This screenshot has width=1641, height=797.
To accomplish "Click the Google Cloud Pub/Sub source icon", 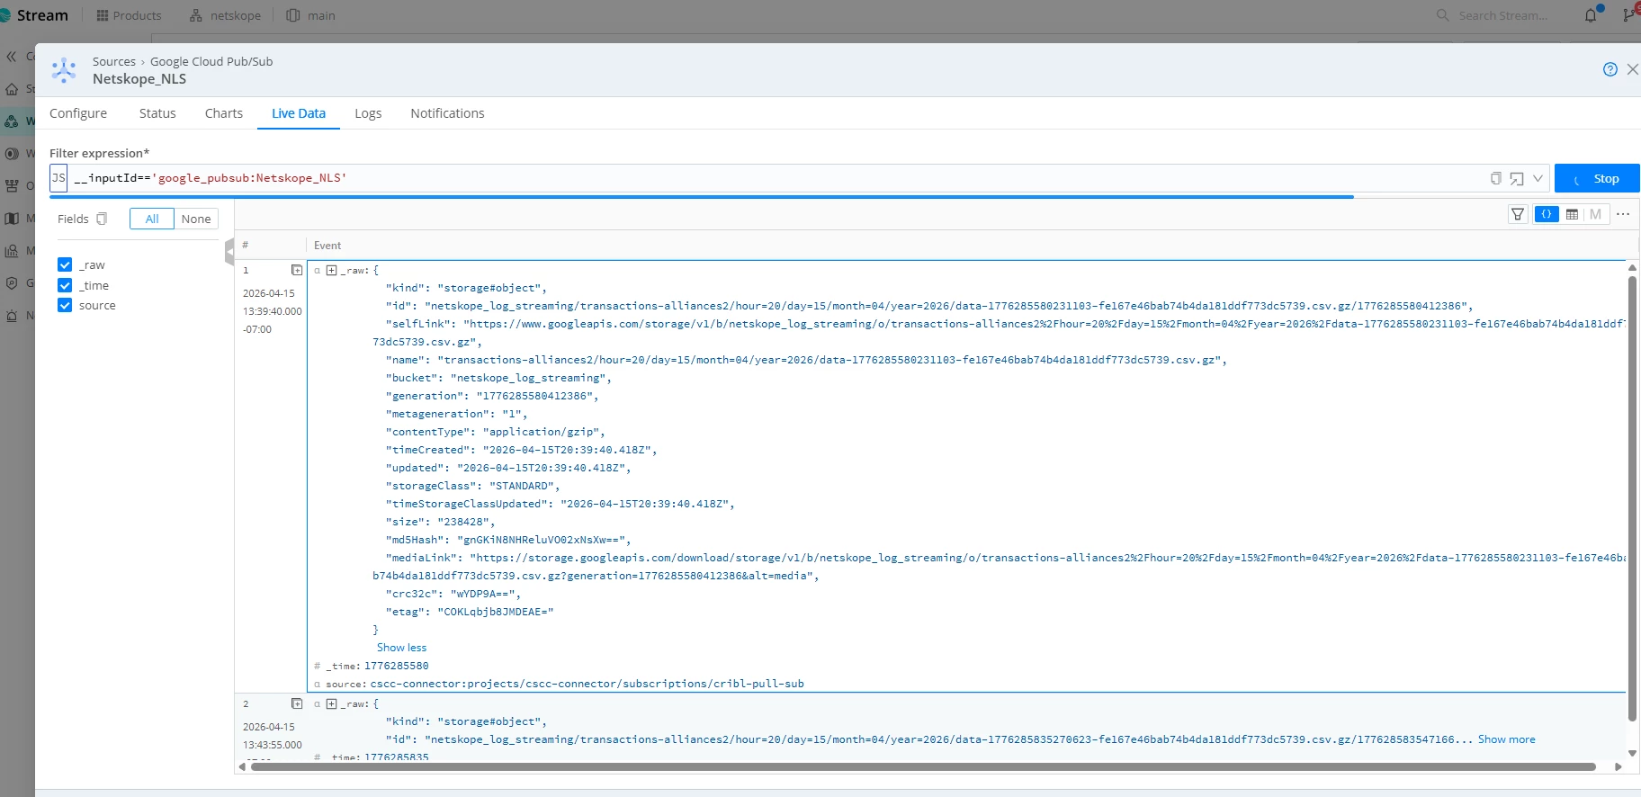I will [64, 70].
